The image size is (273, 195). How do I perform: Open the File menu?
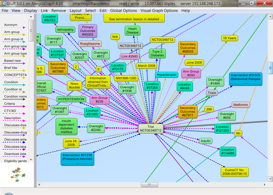[x=5, y=11]
